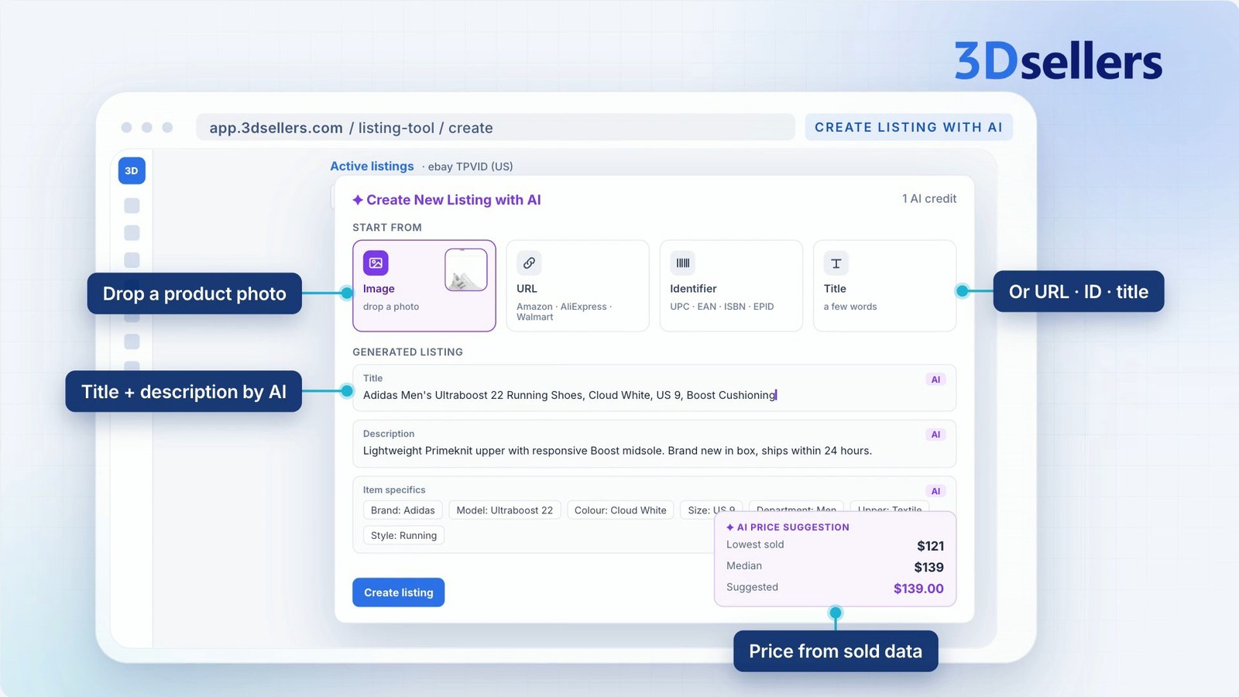Select the Model: Ultraboost 22 chip
Image resolution: width=1239 pixels, height=697 pixels.
(x=505, y=510)
